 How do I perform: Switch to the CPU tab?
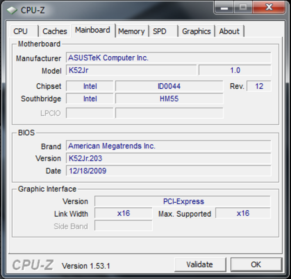[20, 31]
